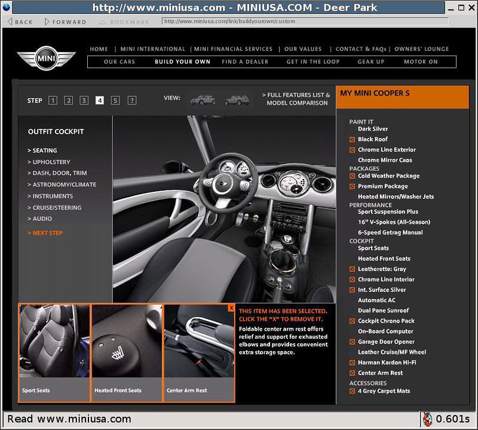
Task: Select step 5 in the step bar
Action: click(x=115, y=100)
